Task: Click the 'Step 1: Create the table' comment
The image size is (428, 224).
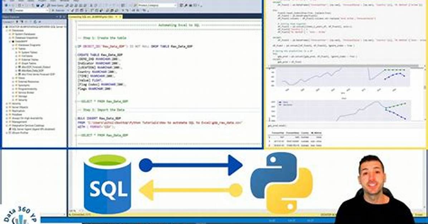Action: pyautogui.click(x=102, y=38)
